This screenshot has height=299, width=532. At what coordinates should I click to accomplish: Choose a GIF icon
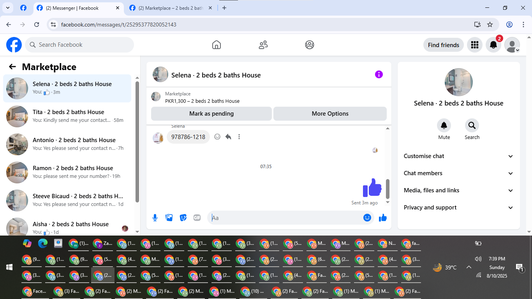(197, 218)
